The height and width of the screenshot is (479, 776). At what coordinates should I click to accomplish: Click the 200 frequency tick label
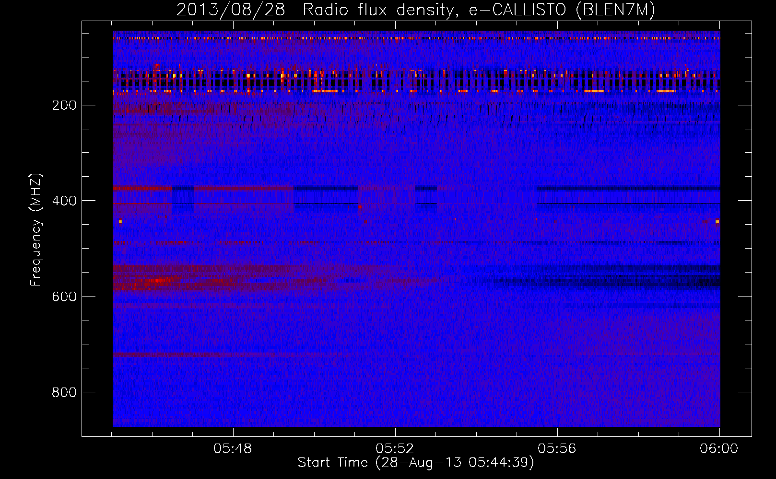pyautogui.click(x=64, y=105)
